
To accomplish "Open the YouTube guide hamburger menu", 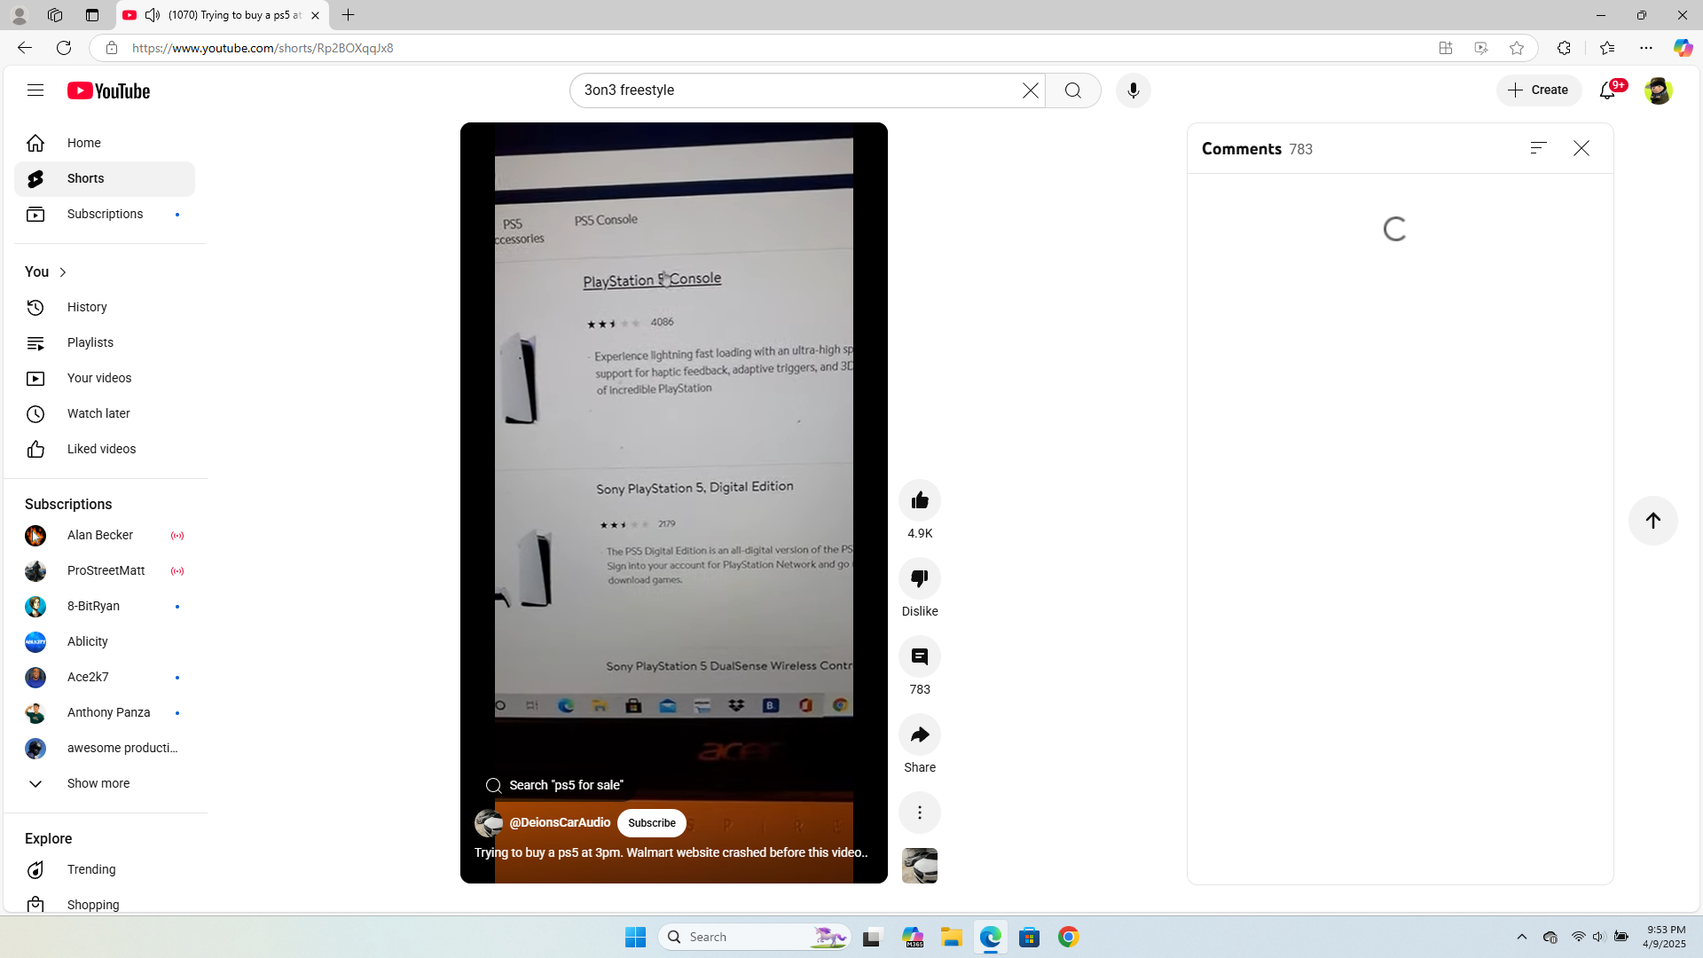I will (35, 90).
